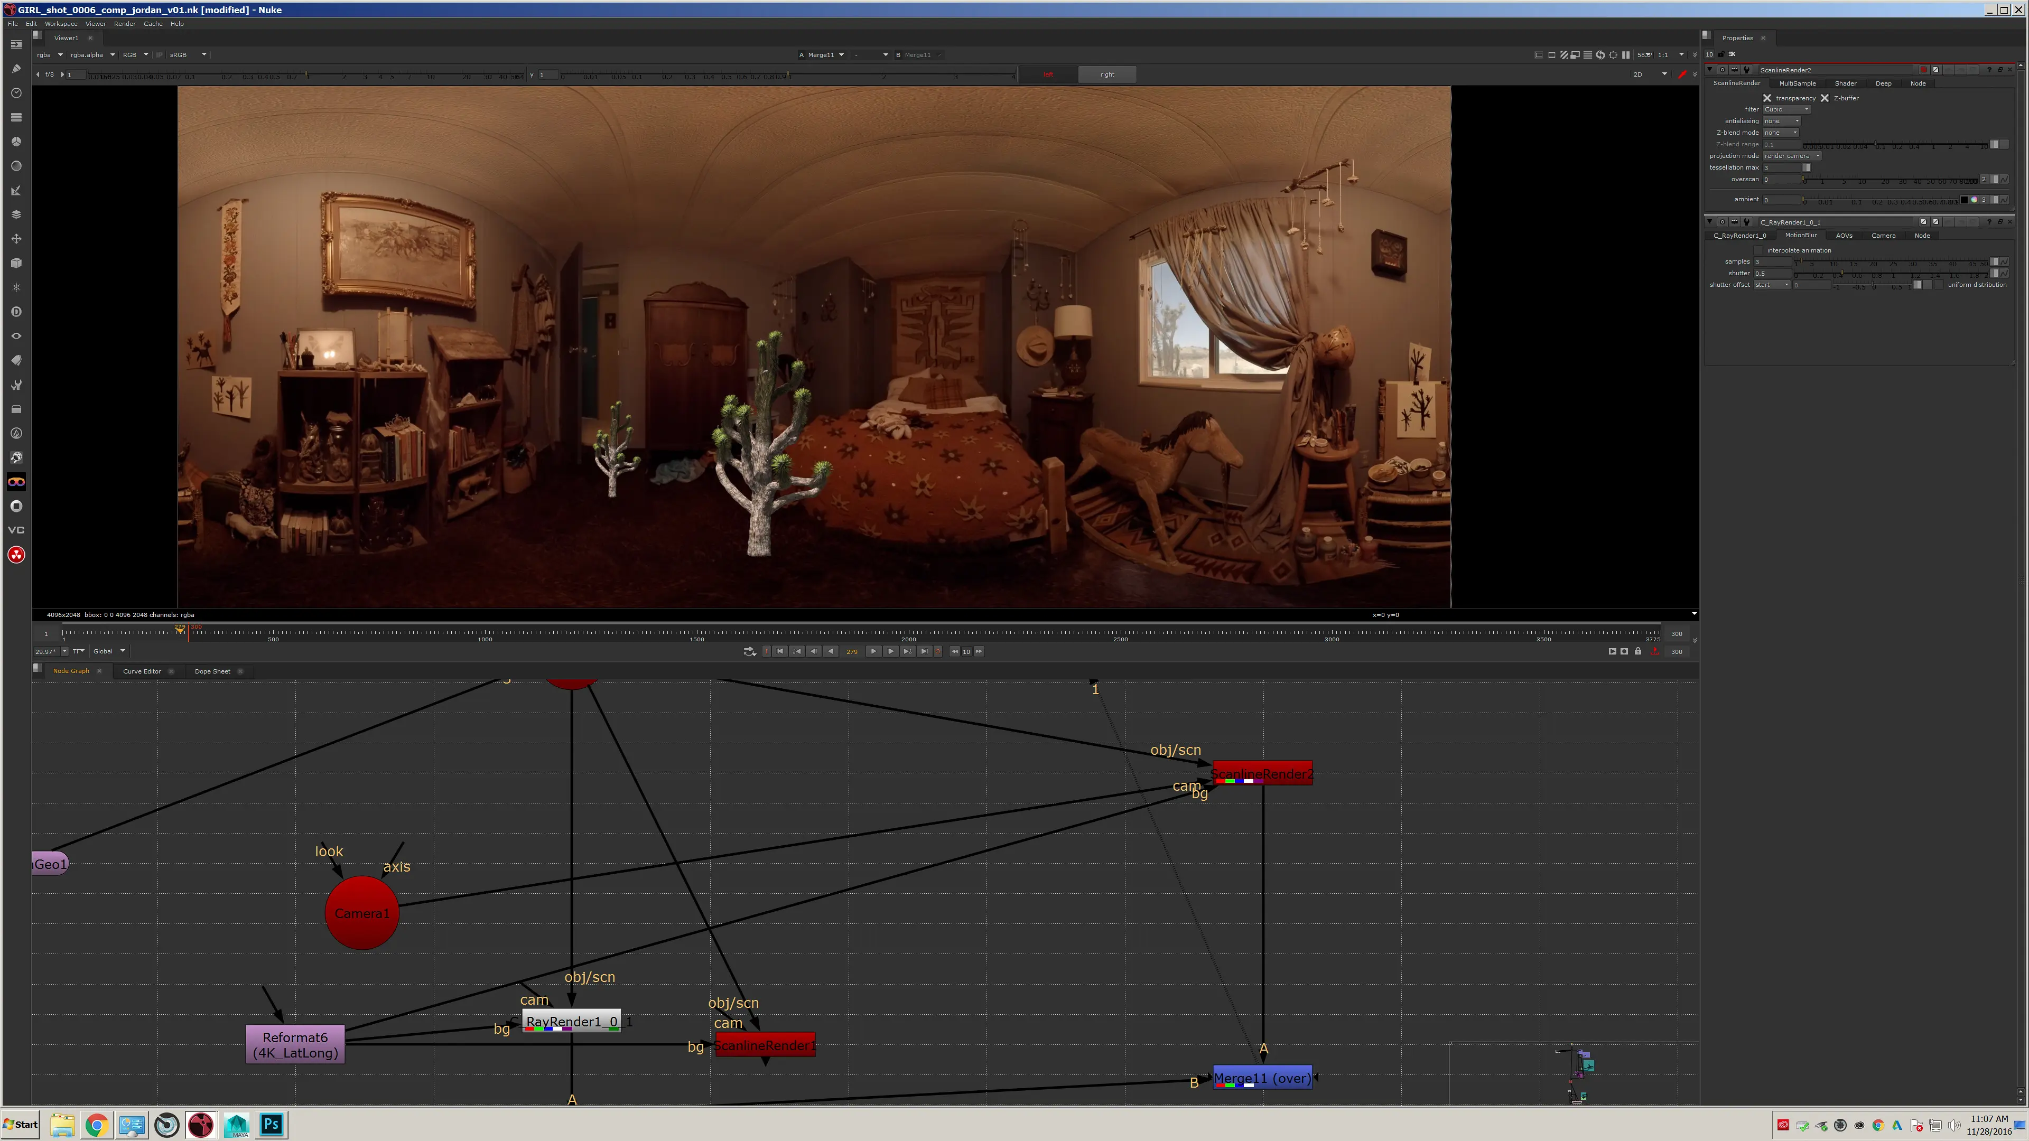Open the antialiasing dropdown
The width and height of the screenshot is (2029, 1141).
tap(1782, 121)
